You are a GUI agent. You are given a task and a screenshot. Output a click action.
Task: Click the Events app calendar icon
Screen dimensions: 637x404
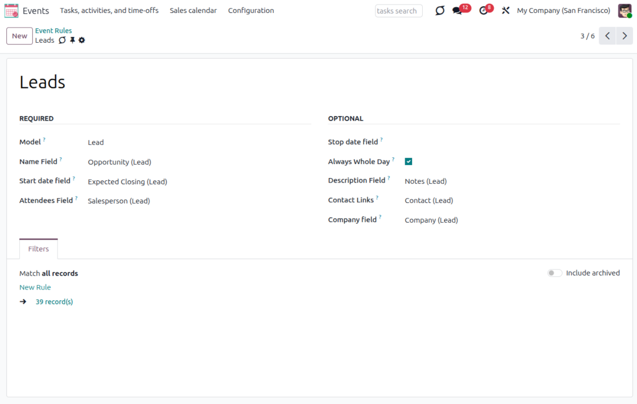(11, 11)
